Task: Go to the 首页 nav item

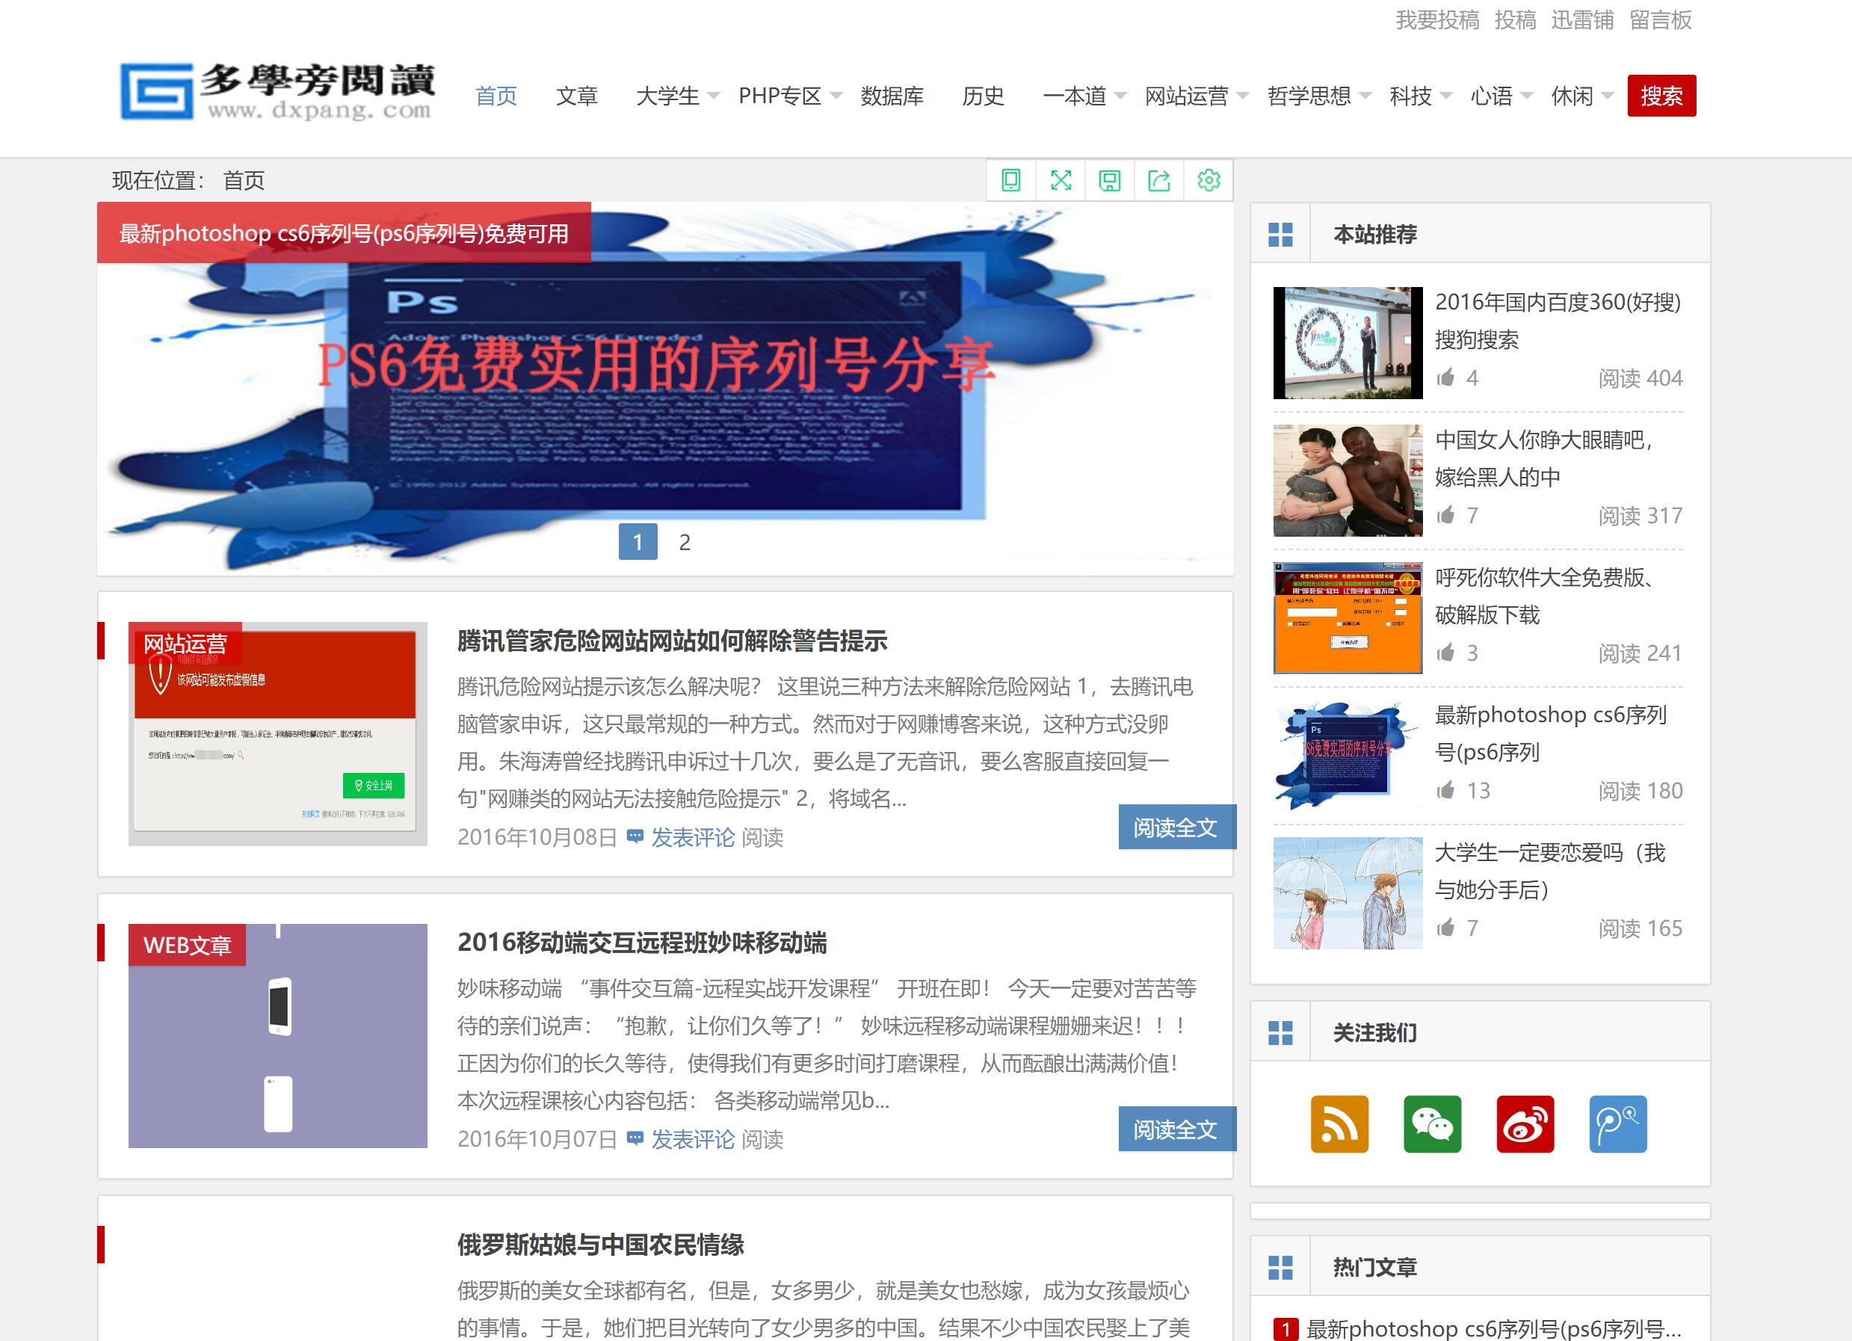Action: [496, 96]
